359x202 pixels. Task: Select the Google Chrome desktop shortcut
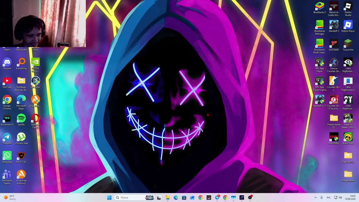click(x=7, y=103)
